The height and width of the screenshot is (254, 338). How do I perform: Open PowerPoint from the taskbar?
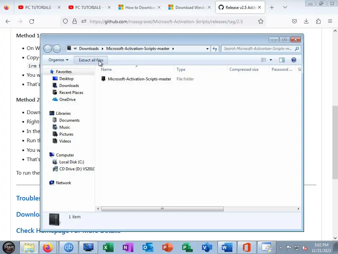click(x=167, y=247)
